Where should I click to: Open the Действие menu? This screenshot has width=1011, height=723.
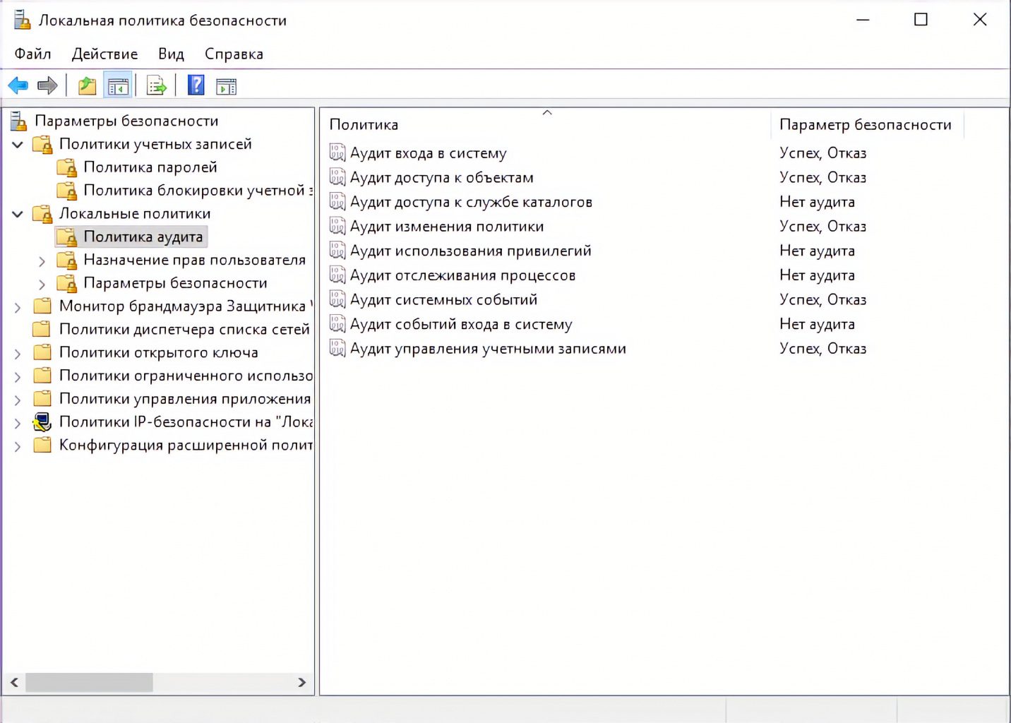click(x=104, y=54)
